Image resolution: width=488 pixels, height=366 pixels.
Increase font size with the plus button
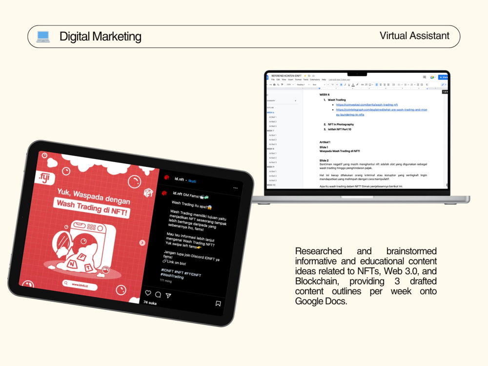tap(337, 84)
